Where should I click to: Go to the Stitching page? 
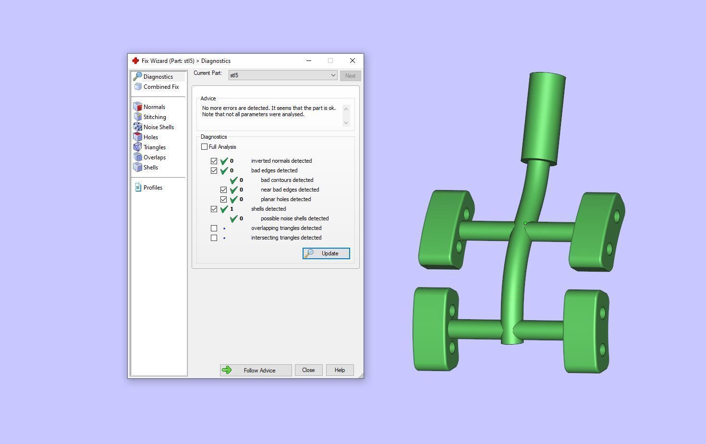point(155,117)
